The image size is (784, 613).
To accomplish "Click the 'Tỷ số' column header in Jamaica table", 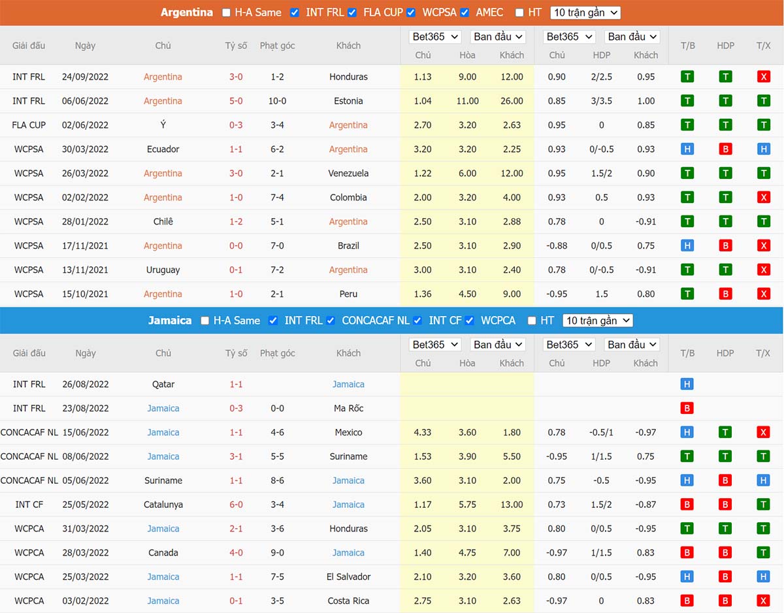I will [x=236, y=353].
